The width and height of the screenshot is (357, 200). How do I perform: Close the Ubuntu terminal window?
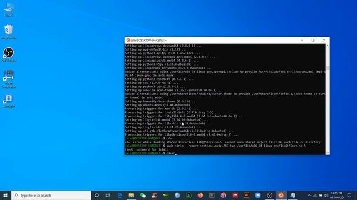pos(324,40)
